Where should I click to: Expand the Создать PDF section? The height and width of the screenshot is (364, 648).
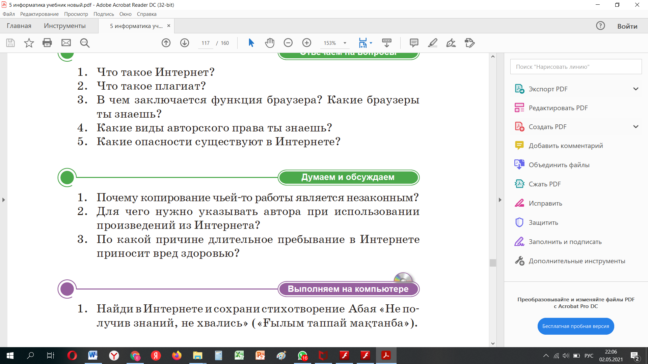point(636,127)
